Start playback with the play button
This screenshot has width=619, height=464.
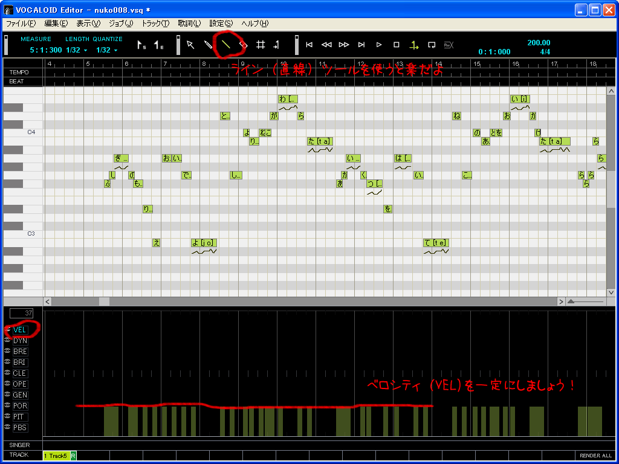pyautogui.click(x=379, y=45)
